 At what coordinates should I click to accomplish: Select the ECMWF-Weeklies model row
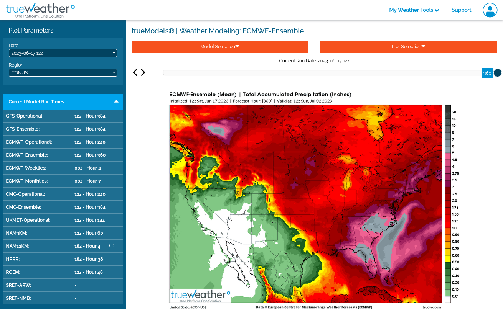coord(63,168)
